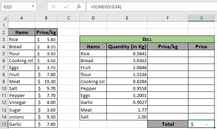The image size is (217, 129).
Task: Select the 'Rice' cell in column A
Action: [x=22, y=39]
